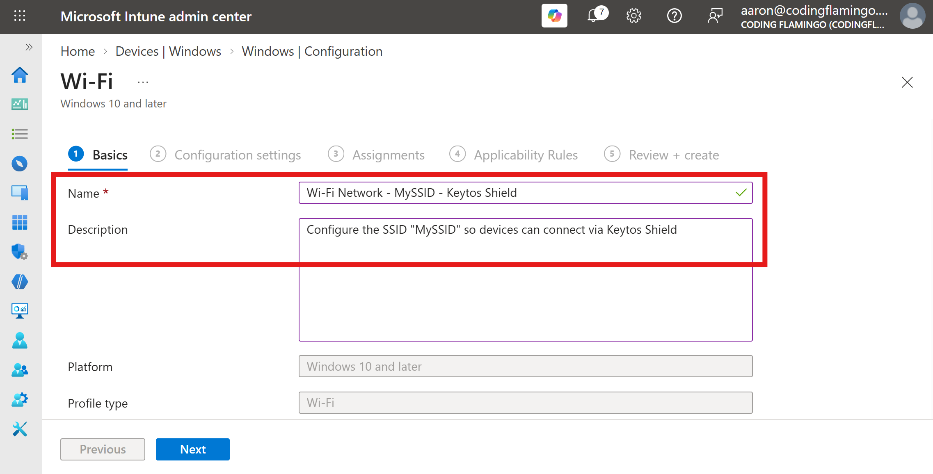
Task: Click the disabled Profile type field
Action: click(x=526, y=403)
